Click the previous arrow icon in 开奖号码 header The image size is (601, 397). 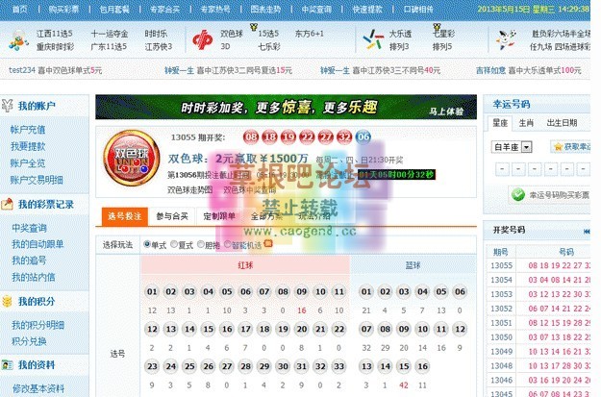tap(587, 231)
